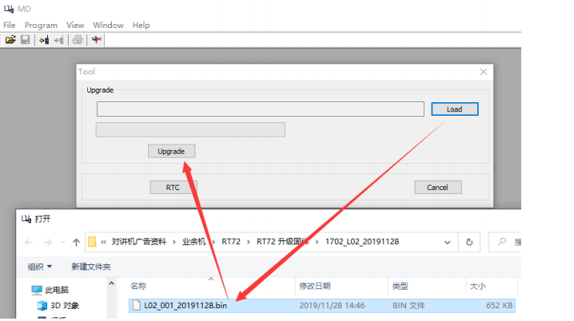This screenshot has width=574, height=321.
Task: Click the Open file toolbar icon
Action: point(10,39)
